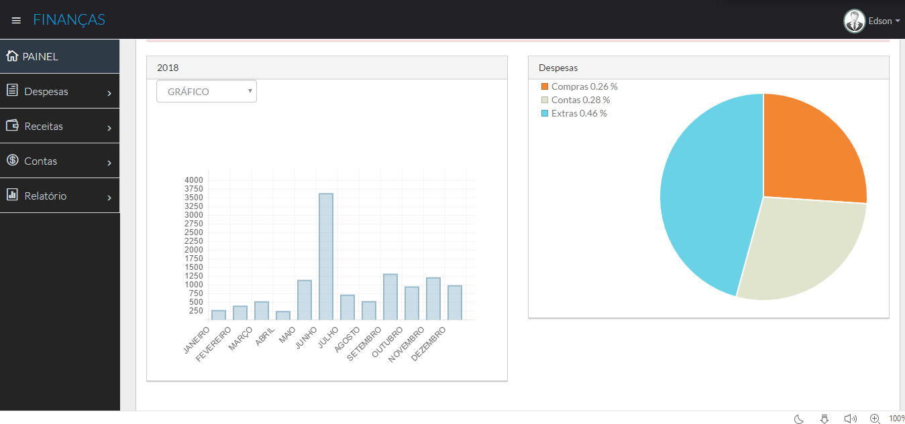The image size is (905, 424).
Task: Toggle the hamburger menu icon
Action: (x=16, y=21)
